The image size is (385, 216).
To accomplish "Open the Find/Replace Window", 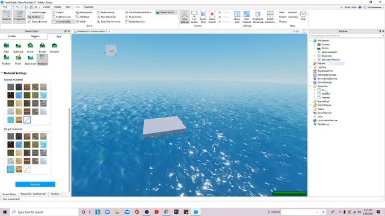I will (x=138, y=12).
